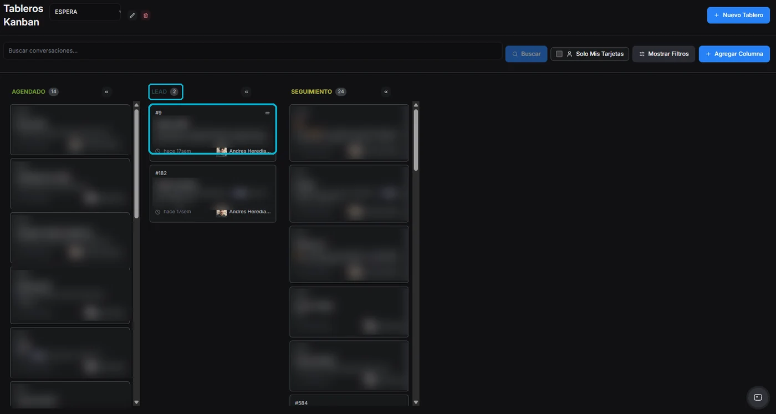This screenshot has height=414, width=776.
Task: Click the 14 count badge on AGENDADO
Action: 54,91
